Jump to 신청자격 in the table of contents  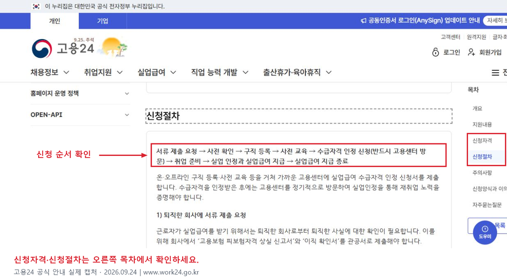click(482, 140)
